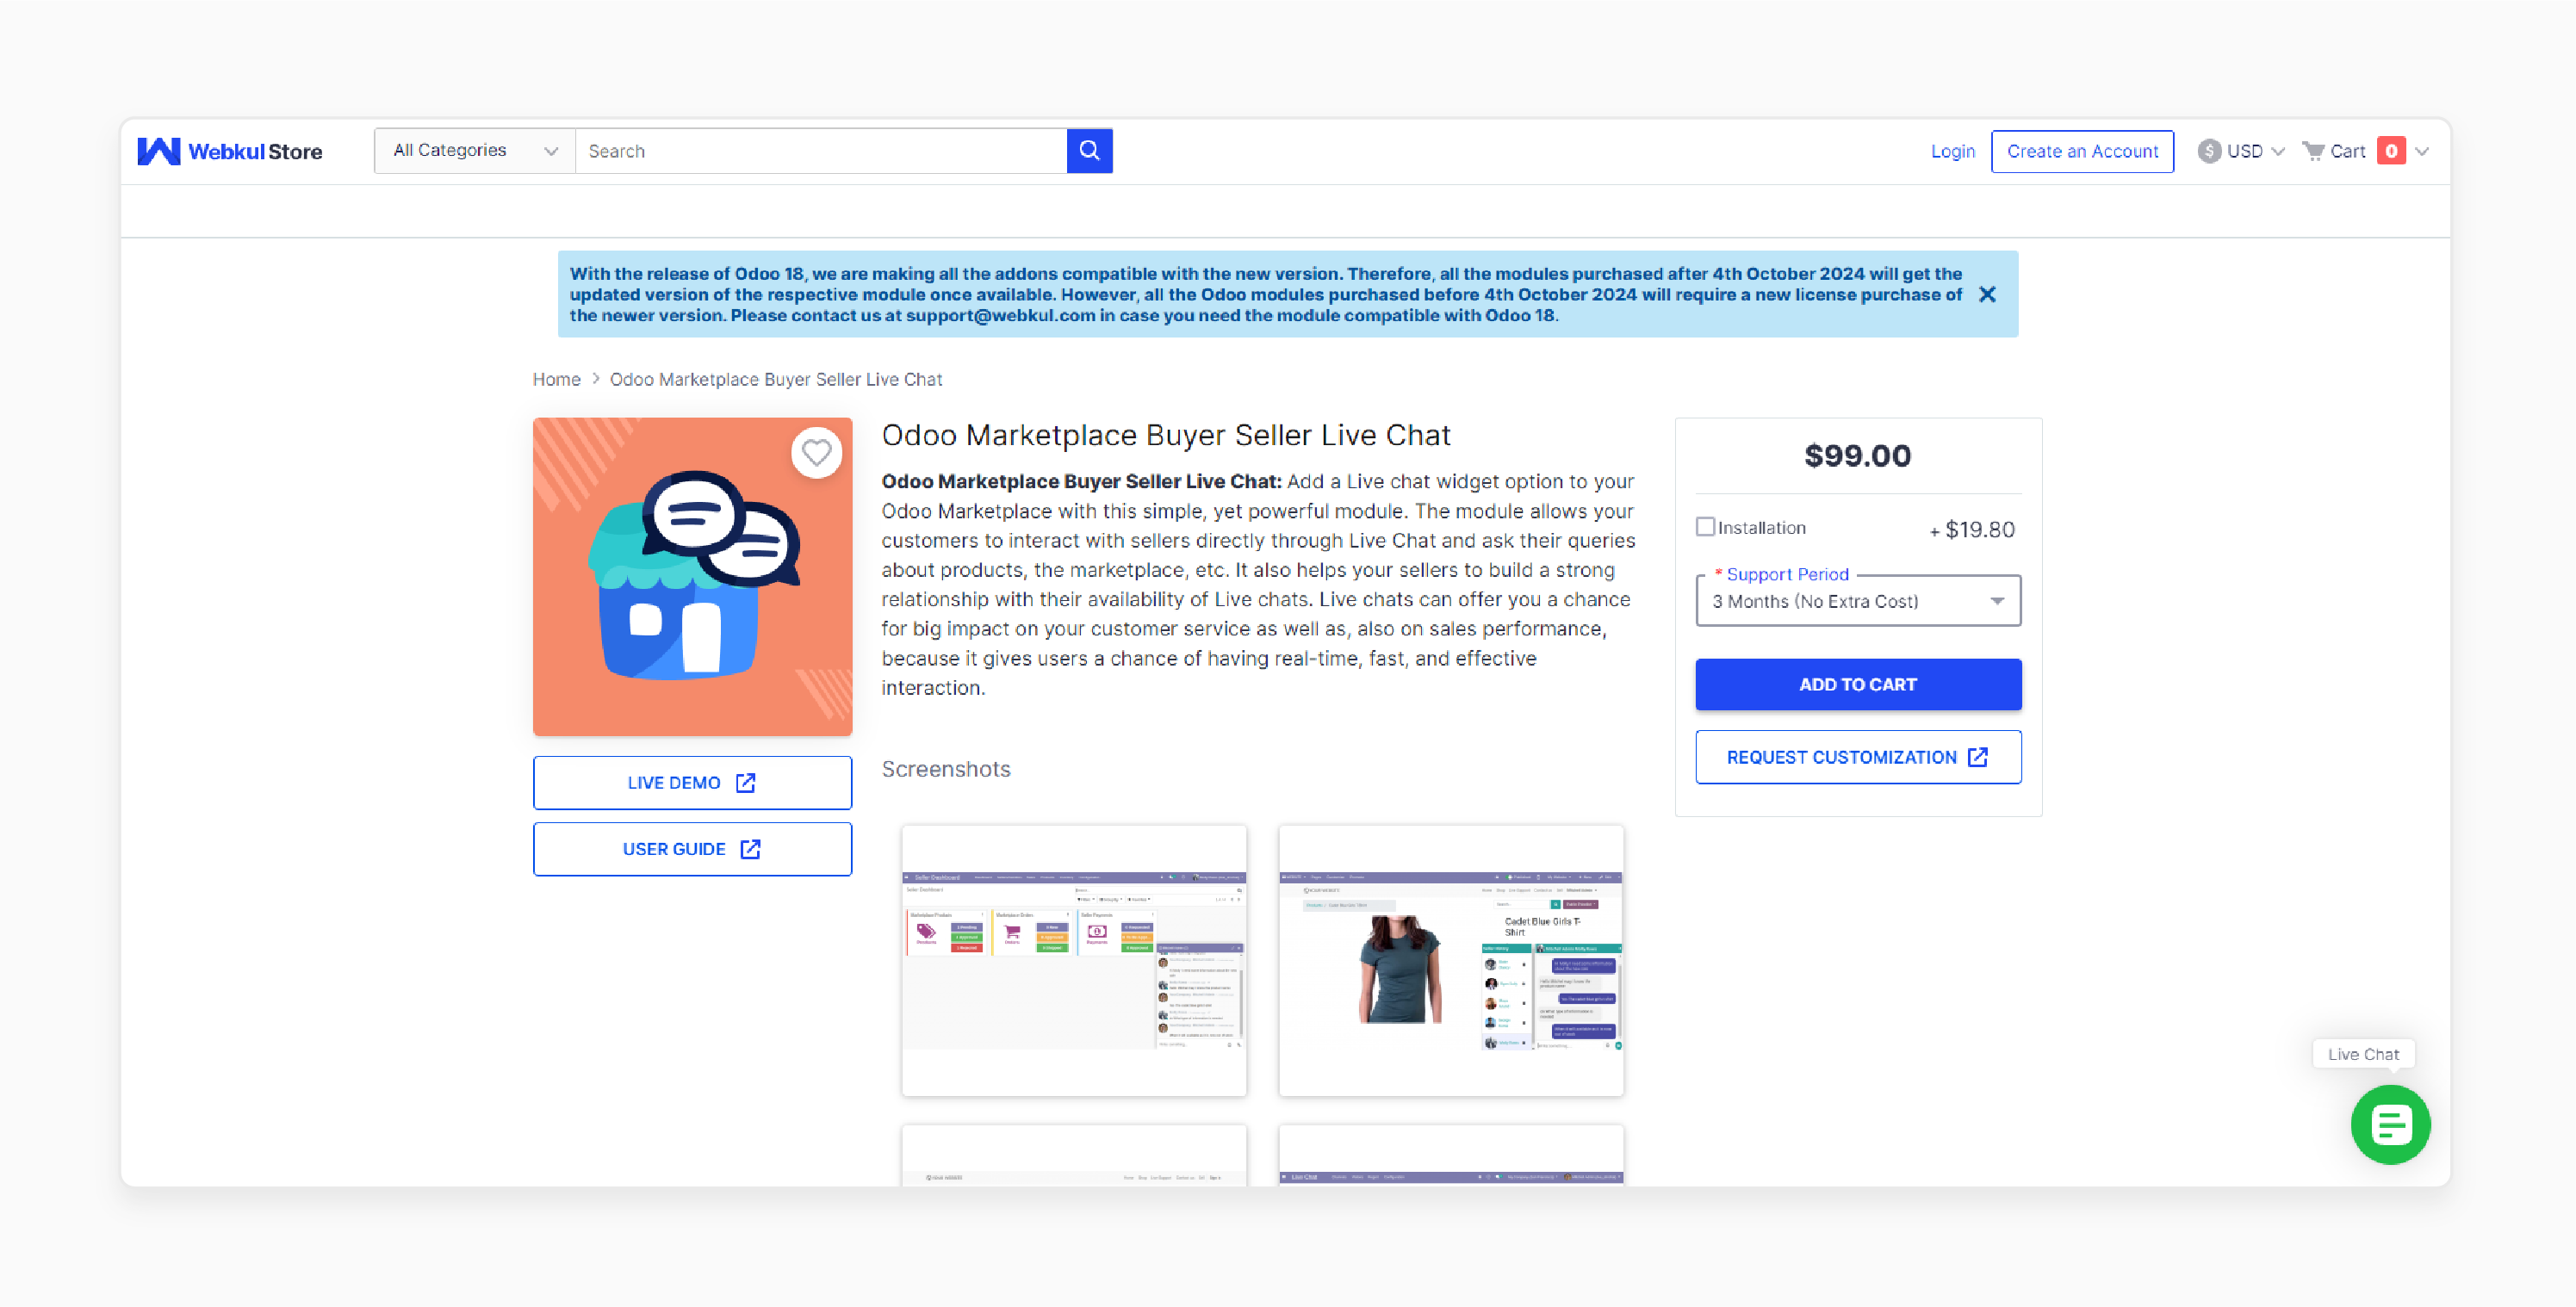This screenshot has height=1307, width=2576.
Task: Click the Cart label text
Action: point(2347,151)
